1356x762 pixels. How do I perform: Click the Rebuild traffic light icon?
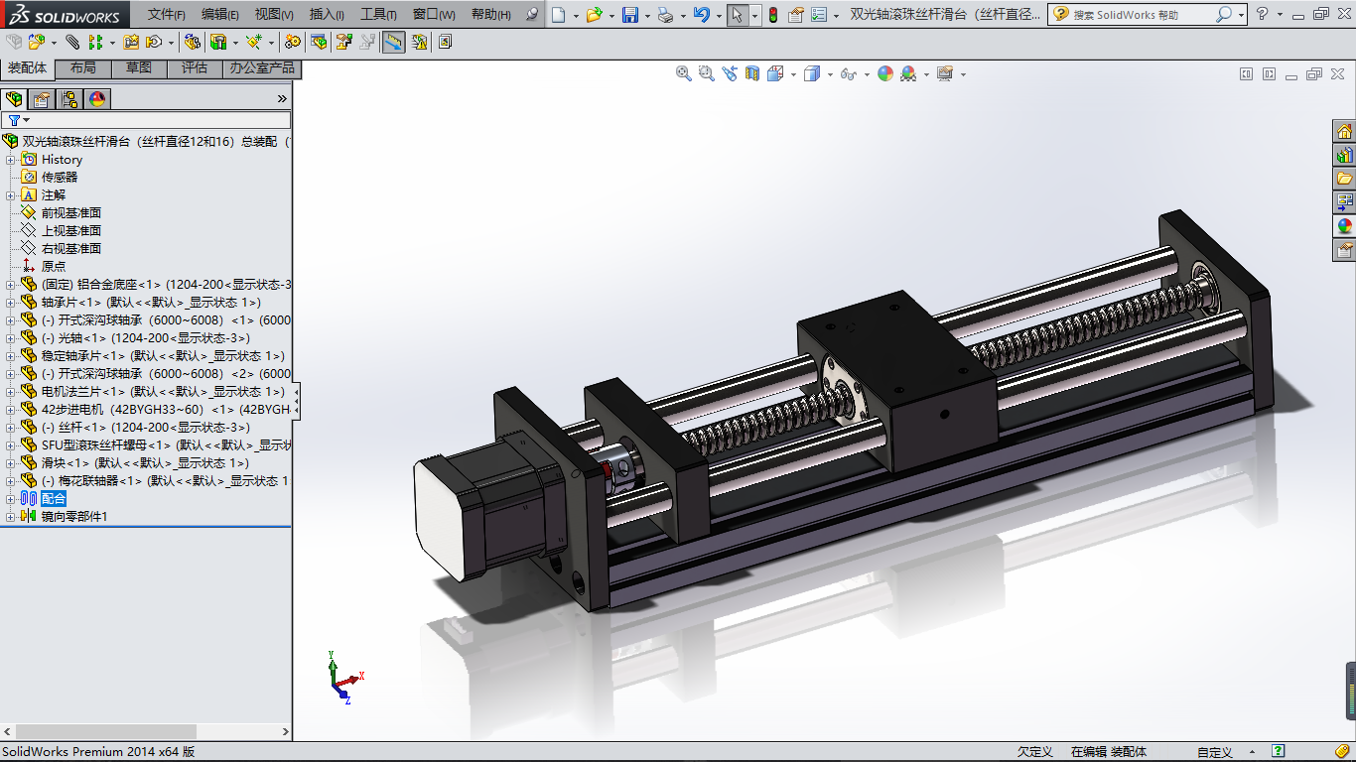tap(773, 15)
